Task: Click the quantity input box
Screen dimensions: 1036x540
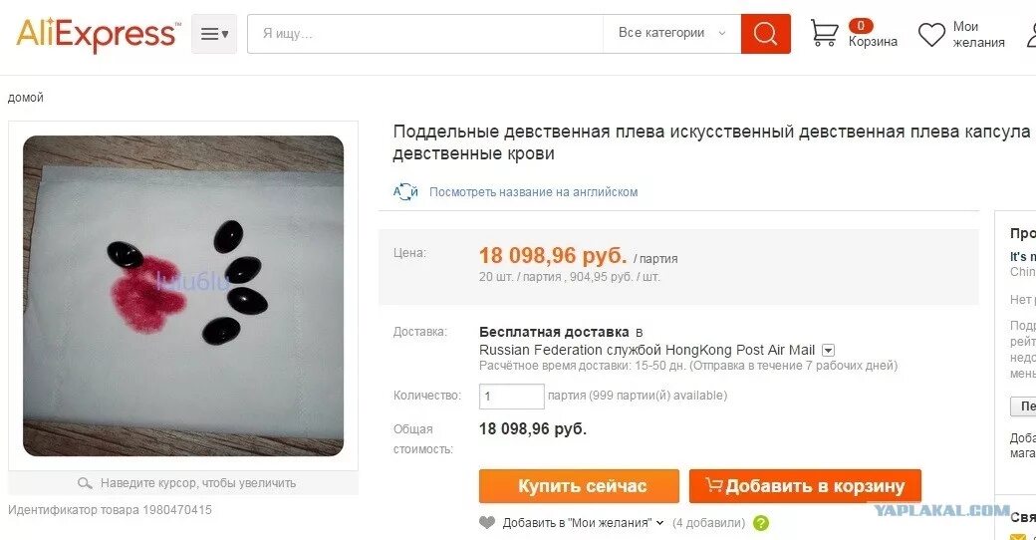Action: [x=511, y=396]
